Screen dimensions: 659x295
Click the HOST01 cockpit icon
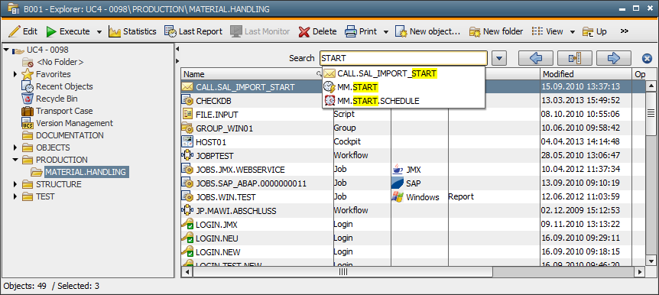[x=187, y=141]
